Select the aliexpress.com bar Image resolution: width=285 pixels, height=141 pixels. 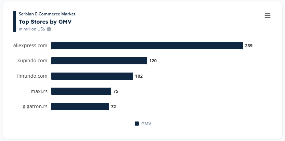tap(147, 46)
